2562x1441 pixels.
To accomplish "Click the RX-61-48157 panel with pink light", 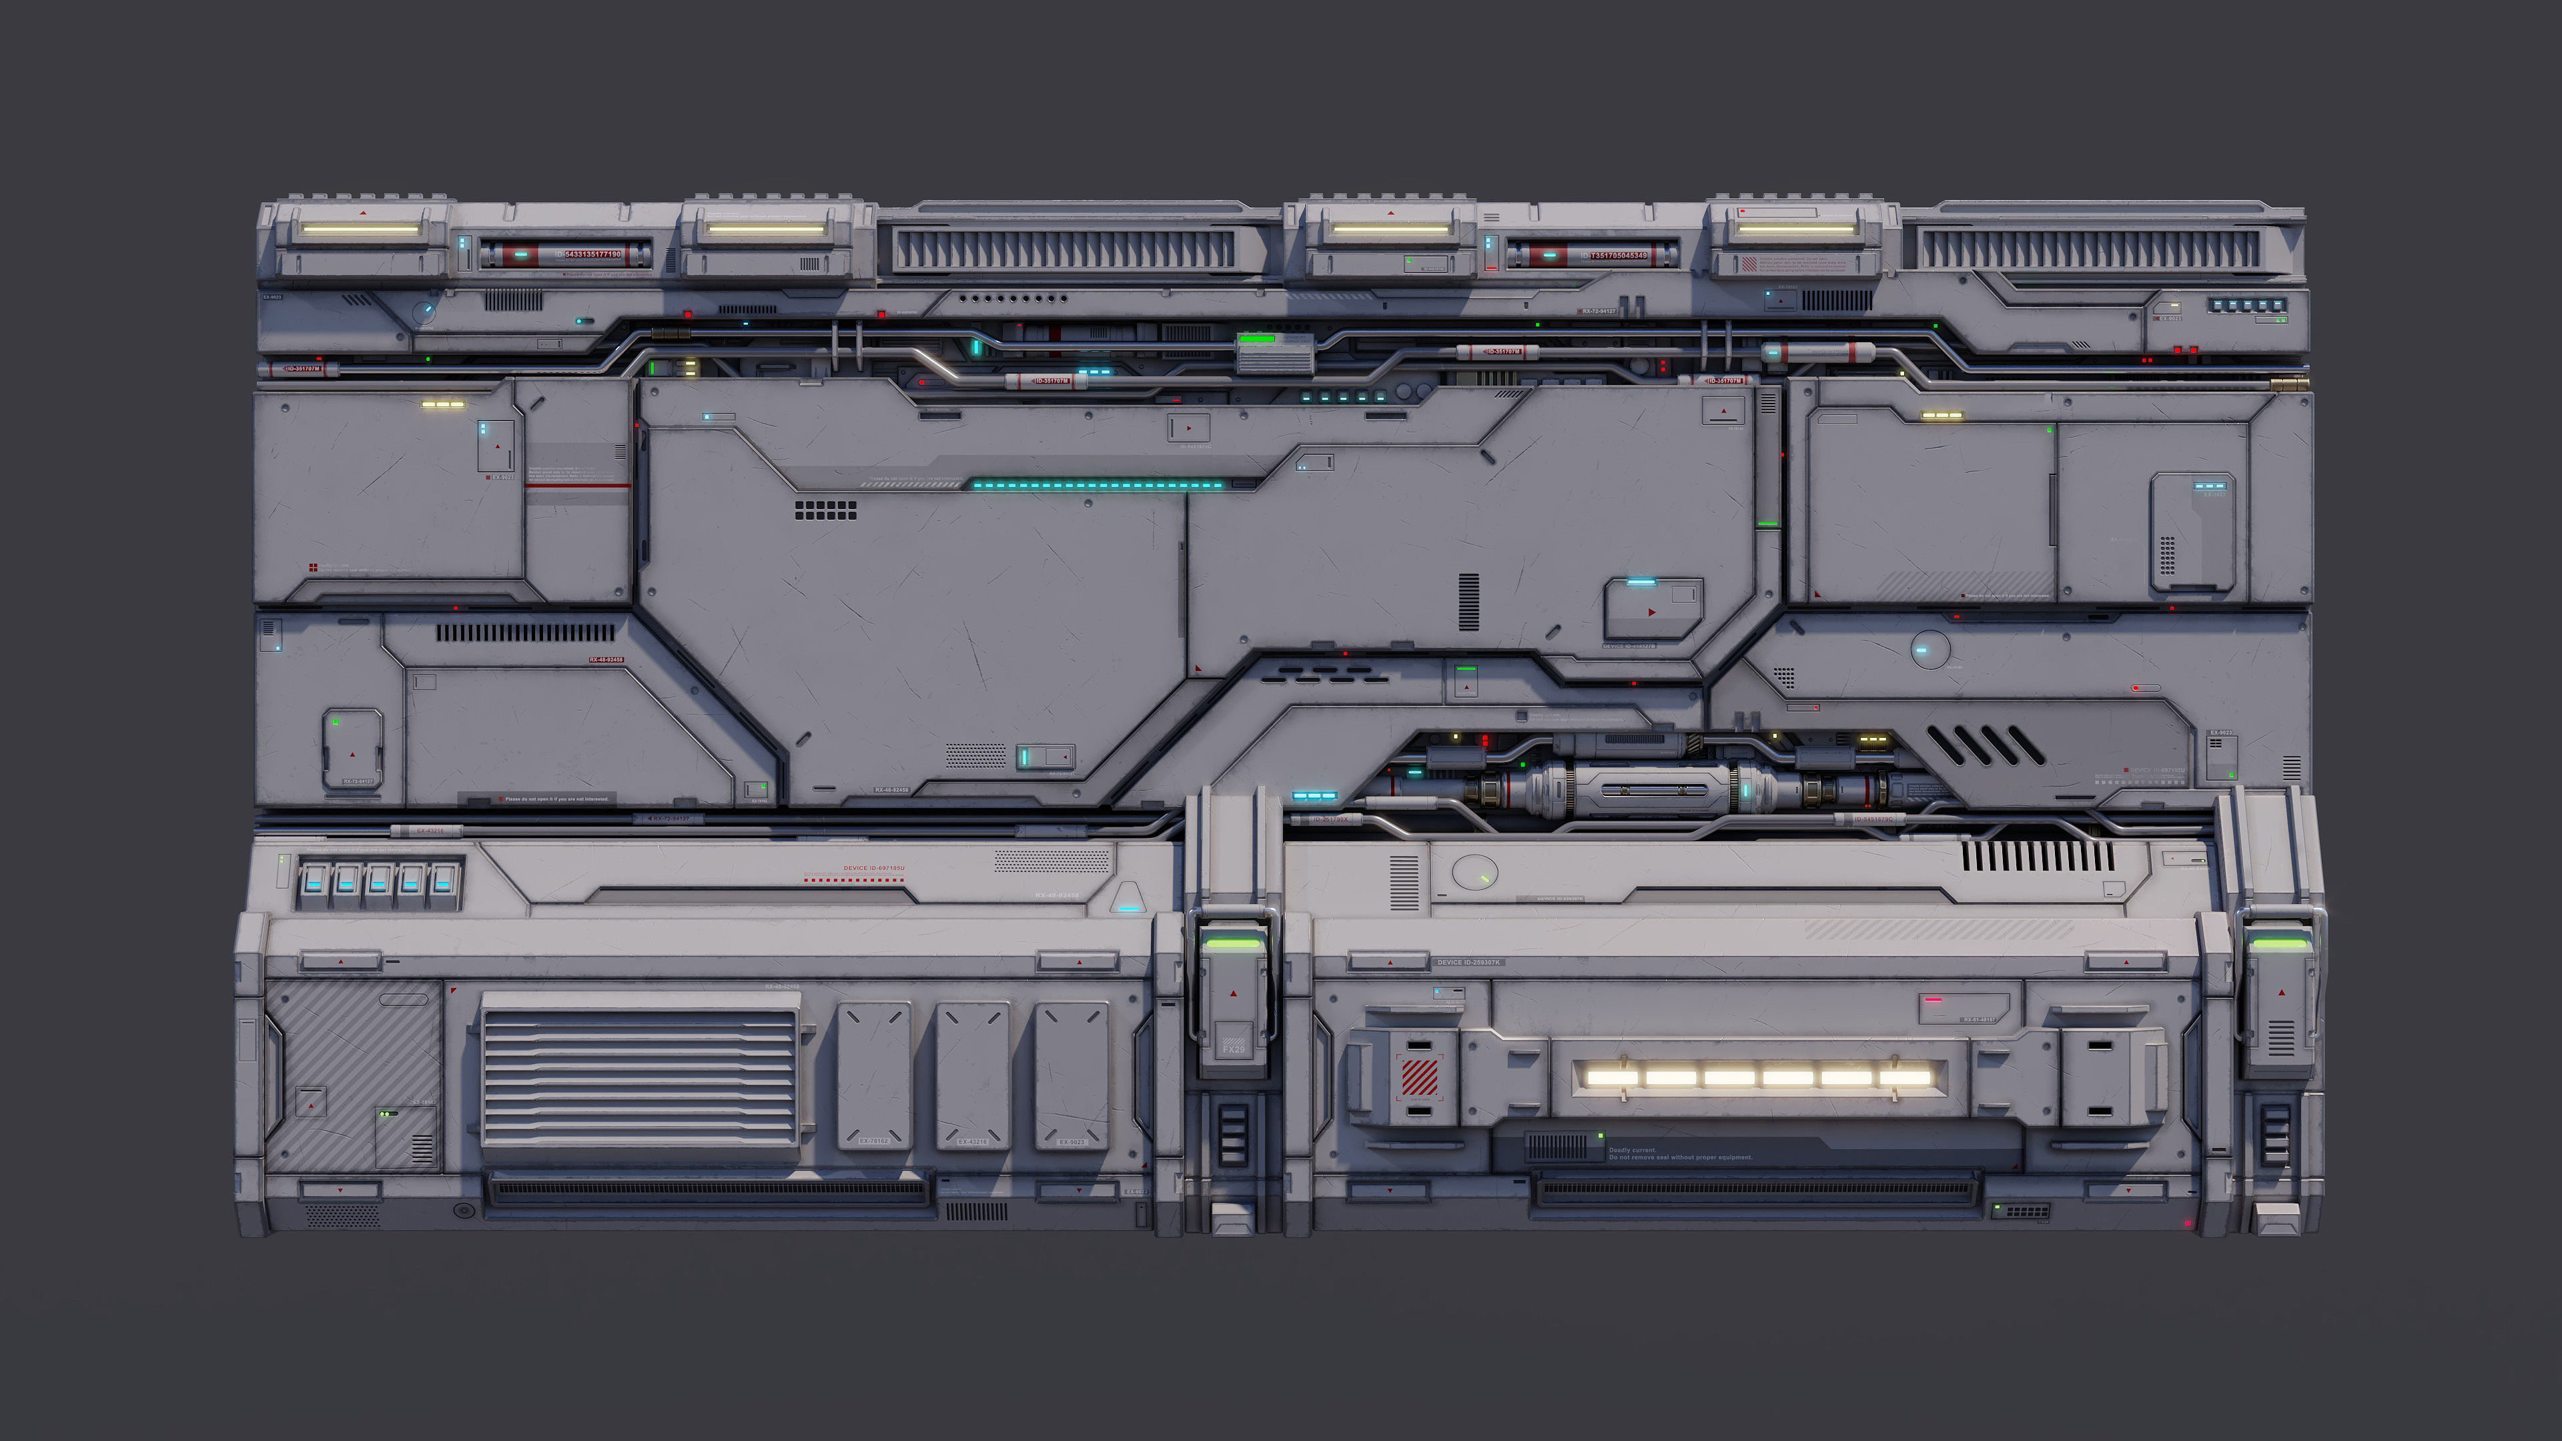I will [x=1964, y=1007].
